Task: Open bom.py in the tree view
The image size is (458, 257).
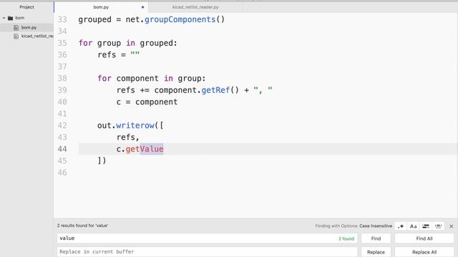Action: [29, 27]
